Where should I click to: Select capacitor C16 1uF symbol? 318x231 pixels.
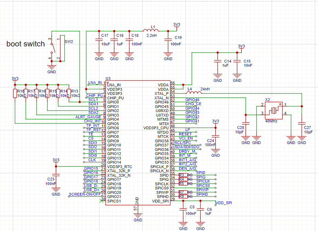[114, 40]
